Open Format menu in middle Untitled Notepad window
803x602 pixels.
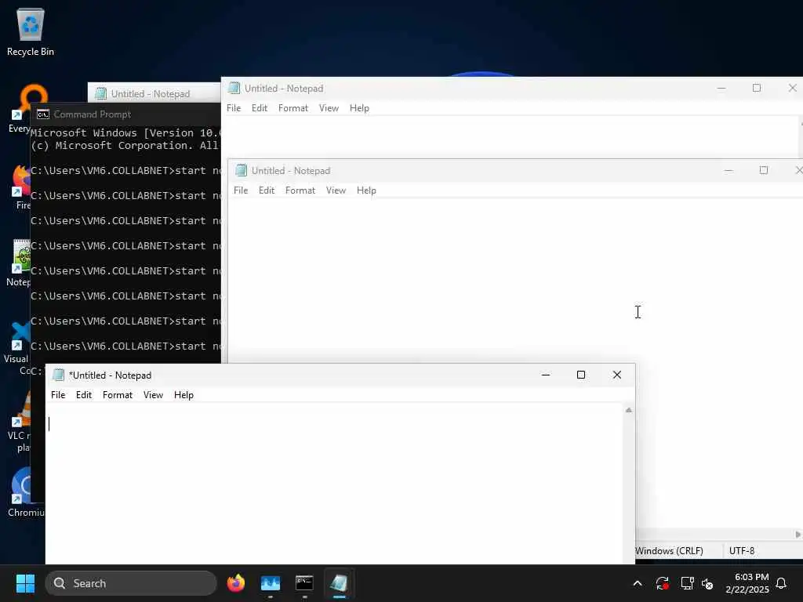(x=300, y=190)
